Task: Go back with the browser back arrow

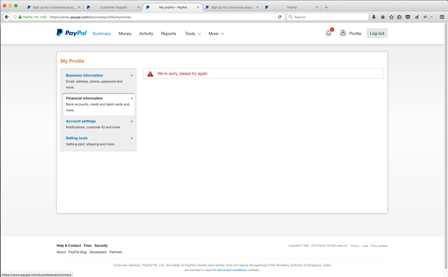Action: pyautogui.click(x=7, y=17)
